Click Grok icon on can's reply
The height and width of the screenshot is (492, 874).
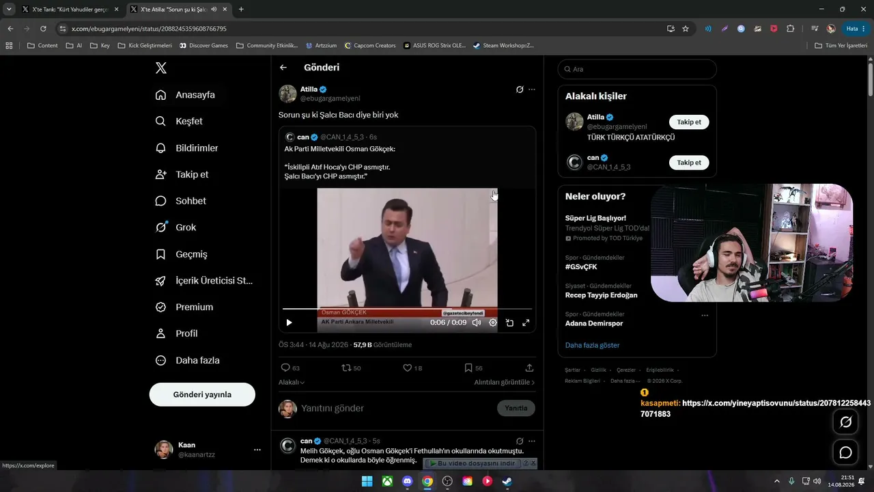point(520,441)
